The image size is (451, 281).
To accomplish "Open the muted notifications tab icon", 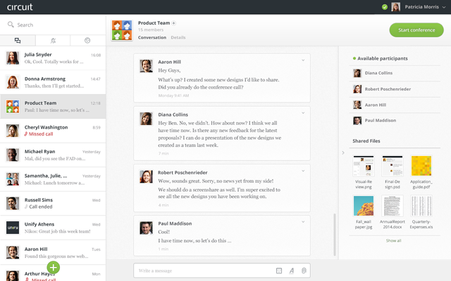I will pyautogui.click(x=53, y=41).
